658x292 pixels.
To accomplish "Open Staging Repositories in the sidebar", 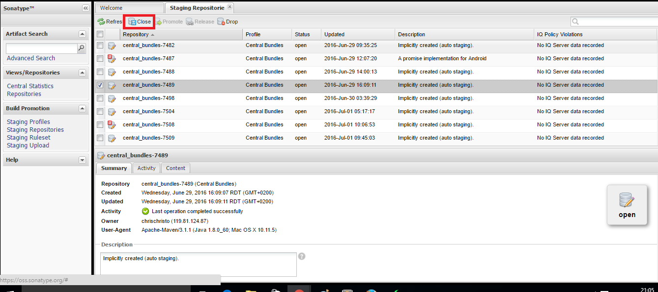I will point(35,130).
